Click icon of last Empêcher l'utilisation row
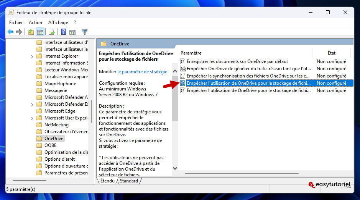Viewport: 360px width, 200px height. [x=183, y=90]
